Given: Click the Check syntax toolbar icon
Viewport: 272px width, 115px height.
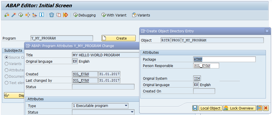Looking at the screenshot, I should click(x=7, y=15).
